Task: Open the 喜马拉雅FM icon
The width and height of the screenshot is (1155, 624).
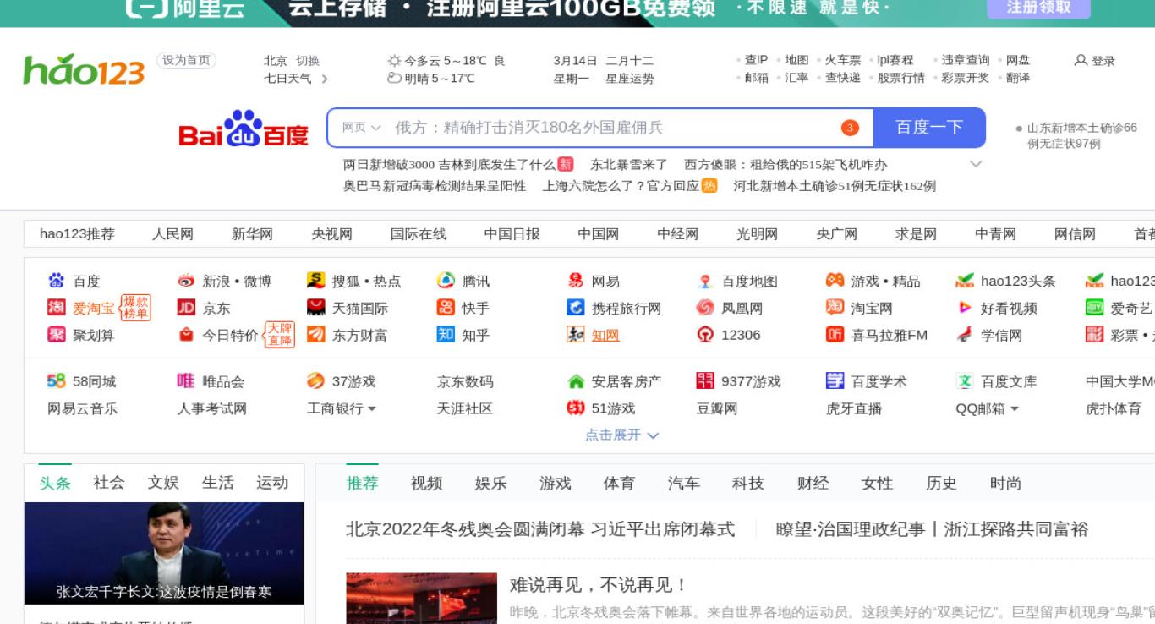Action: coord(835,335)
